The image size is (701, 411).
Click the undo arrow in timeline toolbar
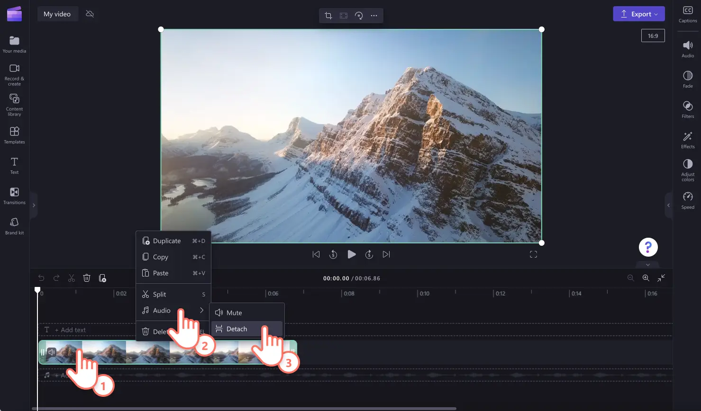coord(41,278)
